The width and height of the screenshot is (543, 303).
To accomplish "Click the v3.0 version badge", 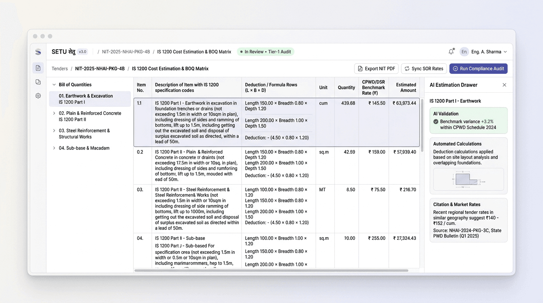I will [82, 52].
